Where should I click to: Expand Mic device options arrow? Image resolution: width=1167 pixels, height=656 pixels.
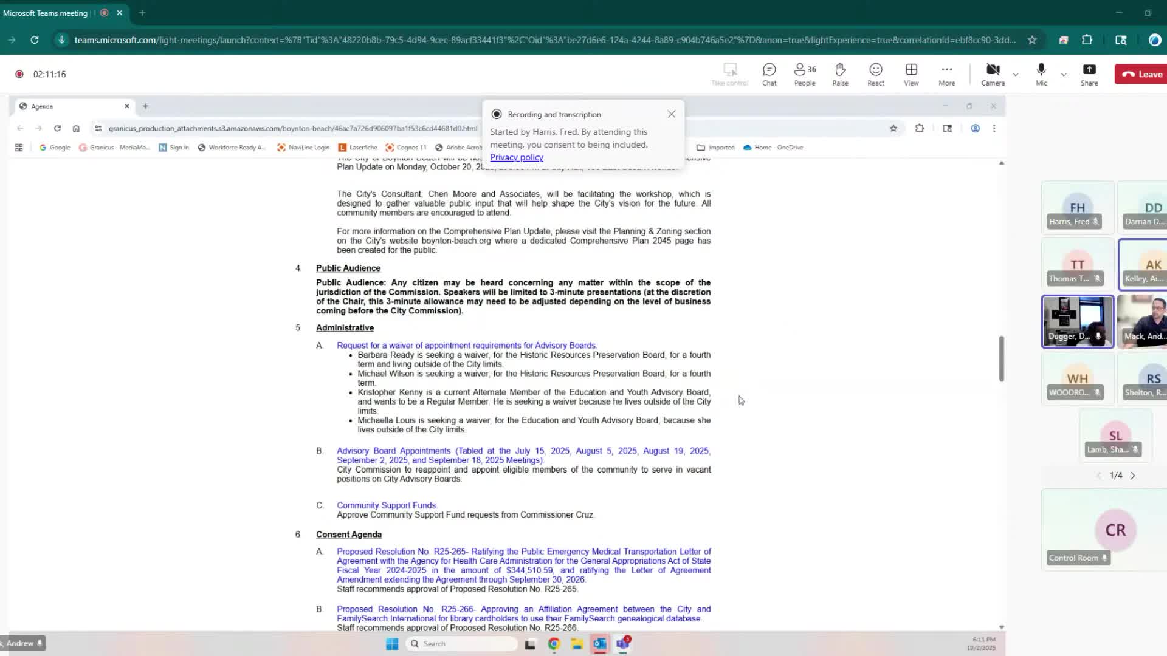(x=1064, y=75)
